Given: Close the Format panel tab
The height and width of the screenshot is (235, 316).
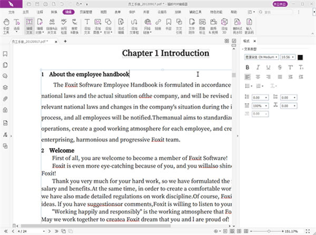Looking at the screenshot, I should (255, 41).
